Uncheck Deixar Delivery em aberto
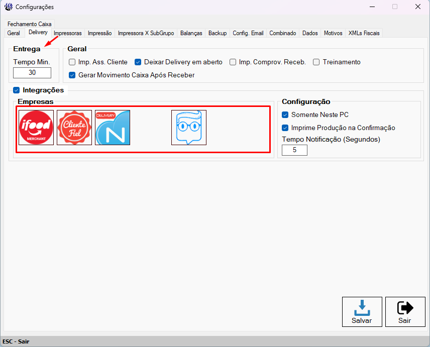This screenshot has width=430, height=347. point(138,62)
